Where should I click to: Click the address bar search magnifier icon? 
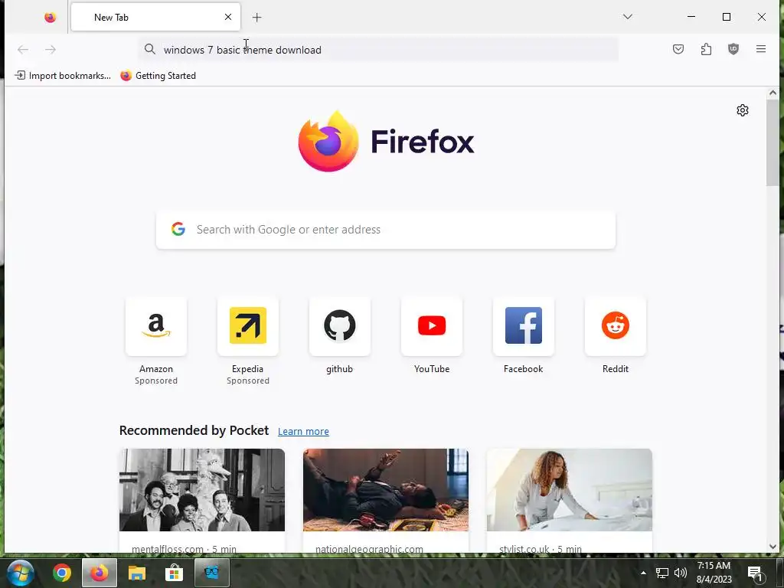(149, 49)
